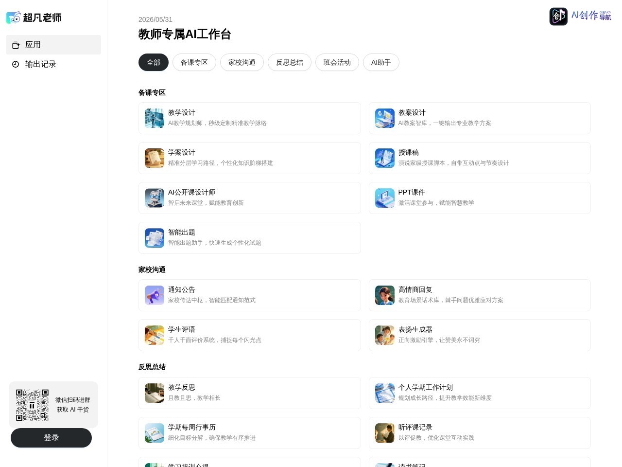Click the 登录 button
This screenshot has height=467, width=622.
[x=51, y=438]
